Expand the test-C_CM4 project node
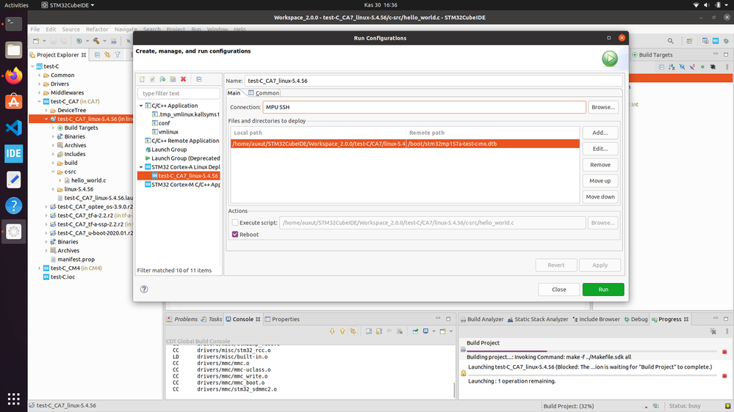Screen dimensions: 734x412 [x=40, y=268]
